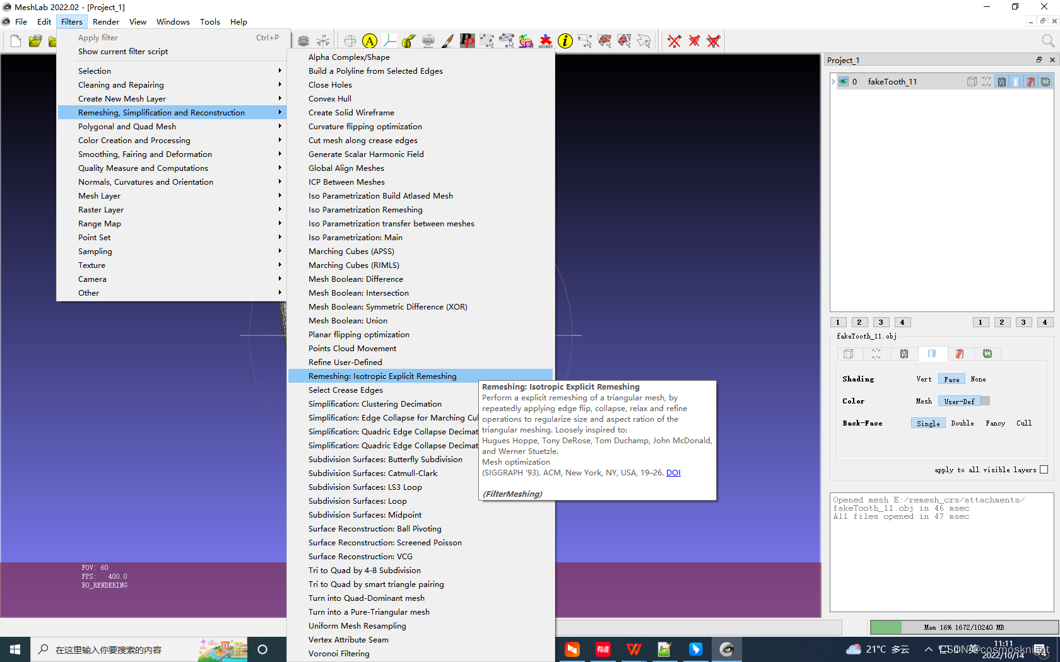
Task: Toggle selection display in fakeTooth_11 layer row
Action: [1030, 81]
